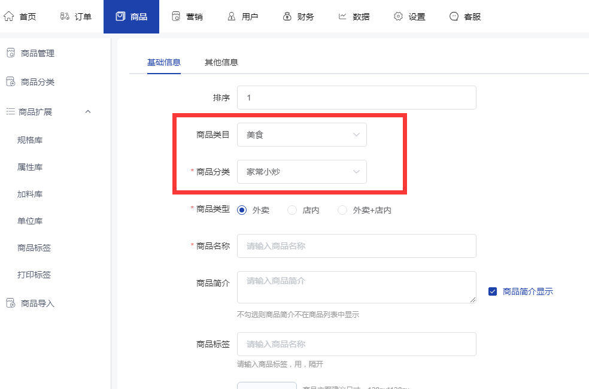Open the 设置 top menu
Screen dimensions: 589x389
coord(417,17)
